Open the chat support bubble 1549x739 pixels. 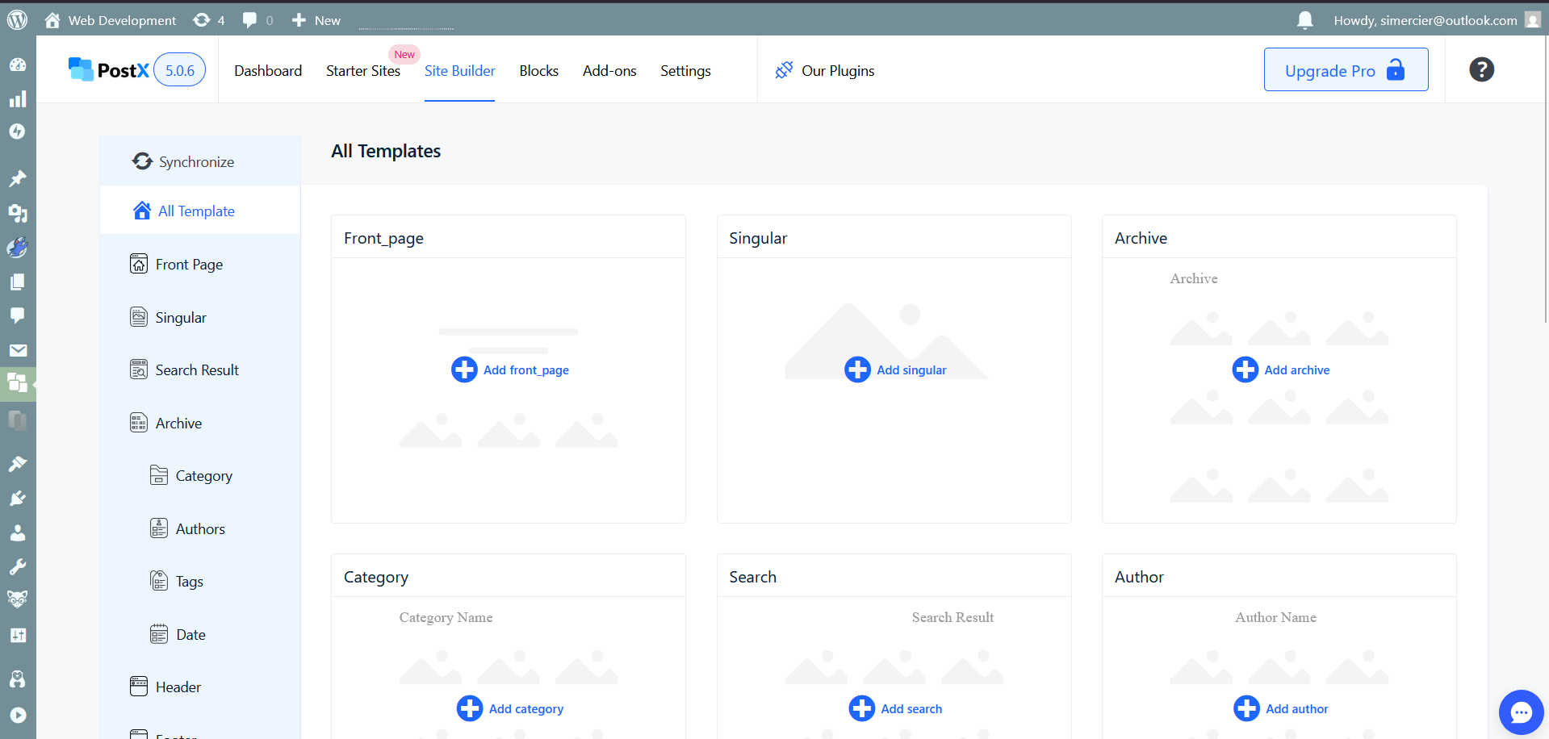[x=1521, y=712]
